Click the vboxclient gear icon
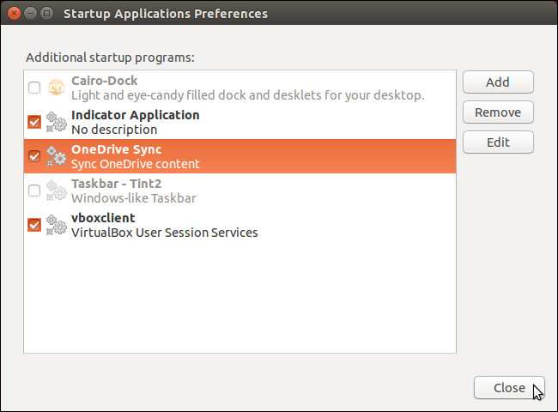 [x=56, y=225]
